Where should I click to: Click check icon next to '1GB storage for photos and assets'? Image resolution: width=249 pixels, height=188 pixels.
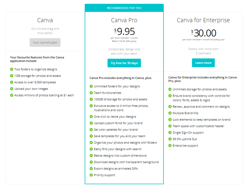click(12, 76)
